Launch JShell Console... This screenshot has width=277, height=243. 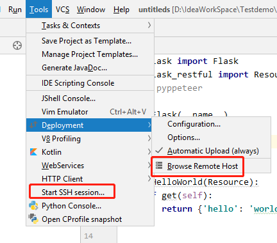[90, 98]
